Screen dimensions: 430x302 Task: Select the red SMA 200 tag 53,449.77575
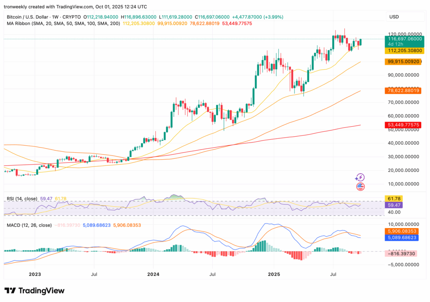coord(404,125)
